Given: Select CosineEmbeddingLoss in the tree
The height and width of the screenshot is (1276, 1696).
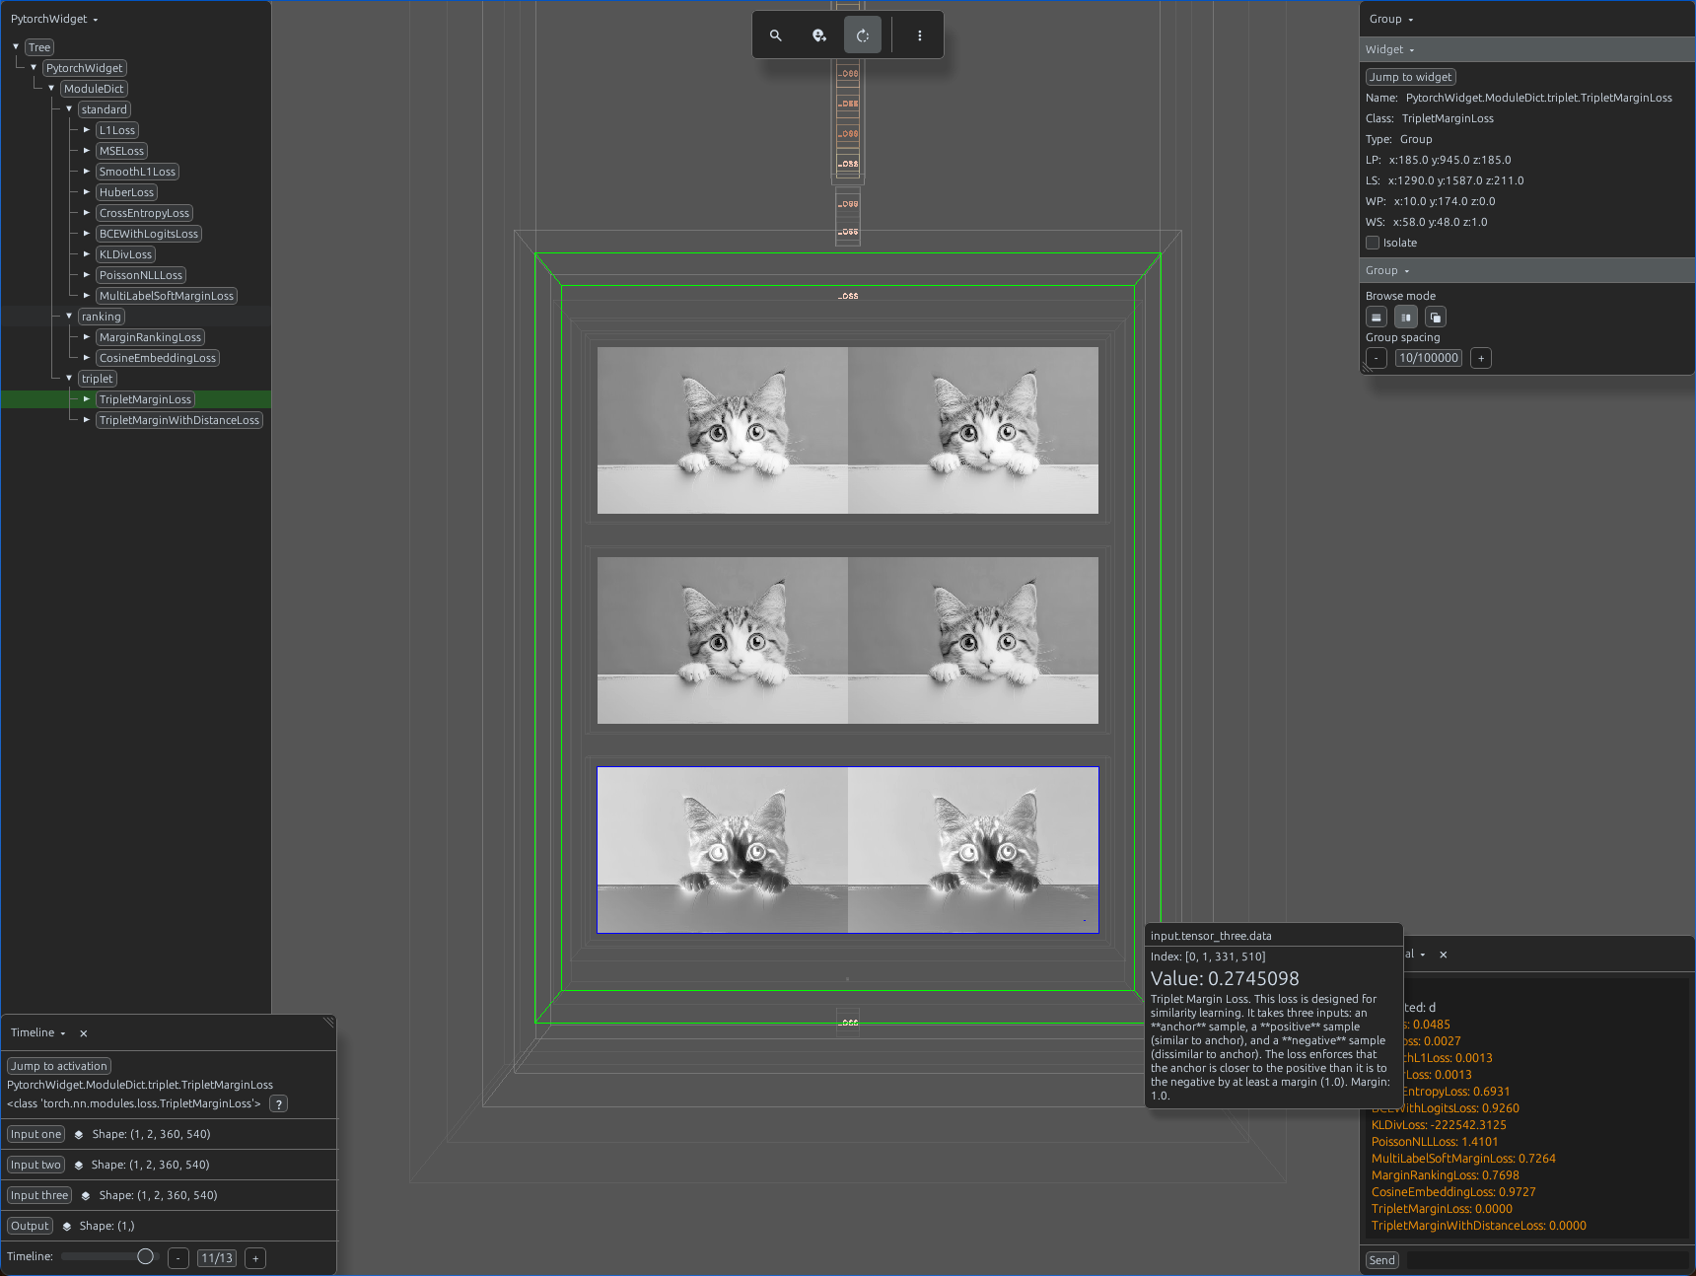Looking at the screenshot, I should 158,358.
